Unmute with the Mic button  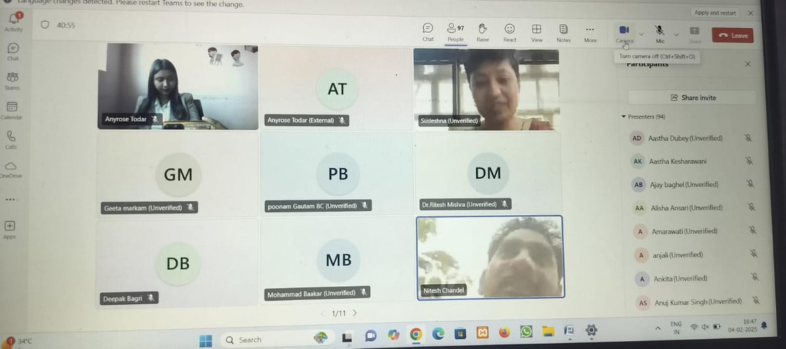(x=660, y=34)
